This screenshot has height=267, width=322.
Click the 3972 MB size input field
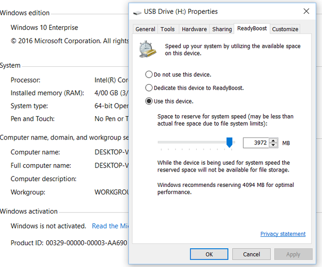click(x=256, y=143)
